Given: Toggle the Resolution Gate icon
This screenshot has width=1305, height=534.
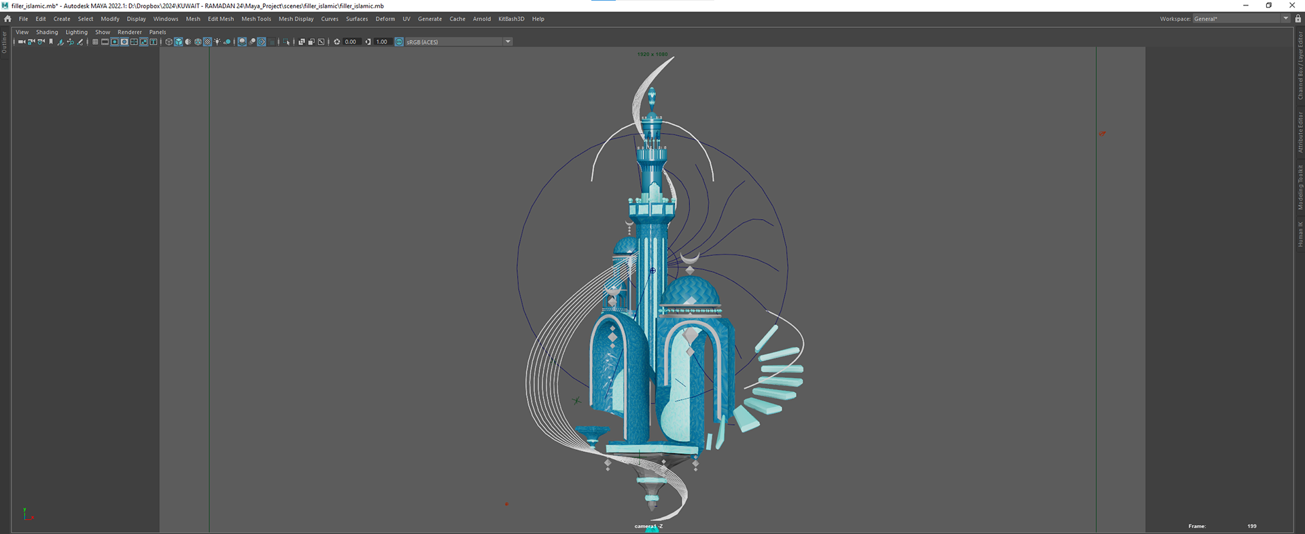Looking at the screenshot, I should pos(115,42).
